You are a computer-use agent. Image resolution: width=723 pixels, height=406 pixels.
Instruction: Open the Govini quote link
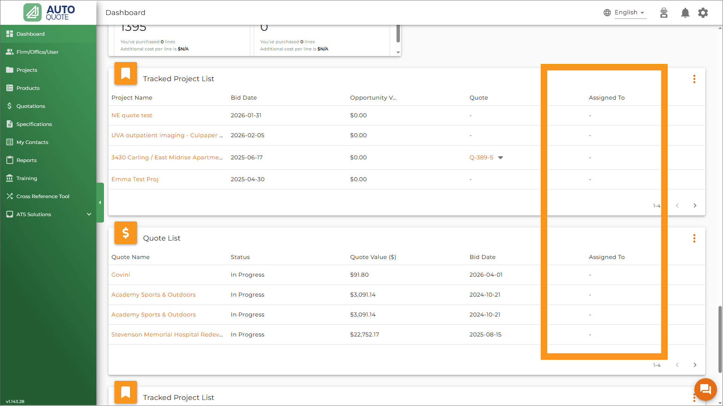pyautogui.click(x=120, y=275)
